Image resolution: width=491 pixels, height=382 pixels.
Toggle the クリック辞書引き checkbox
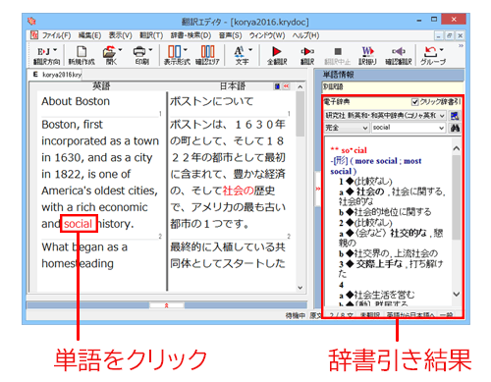414,102
